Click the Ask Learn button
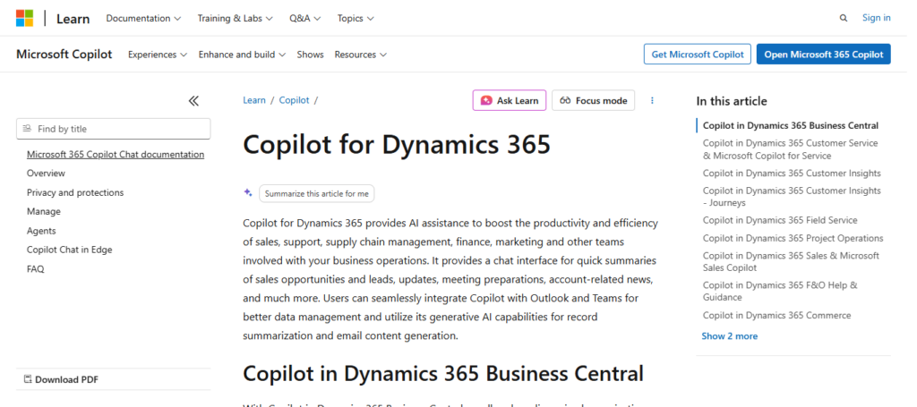 510,100
